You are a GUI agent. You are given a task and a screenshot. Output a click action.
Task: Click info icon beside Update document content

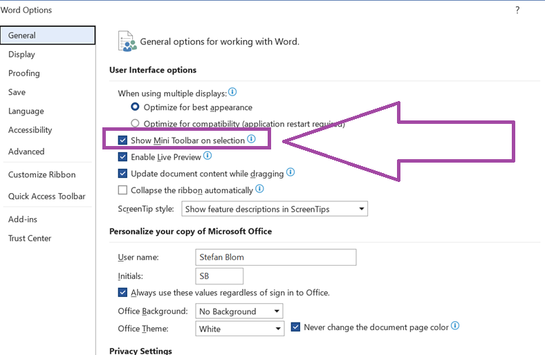tap(290, 172)
